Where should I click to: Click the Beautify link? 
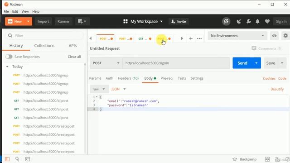(277, 89)
